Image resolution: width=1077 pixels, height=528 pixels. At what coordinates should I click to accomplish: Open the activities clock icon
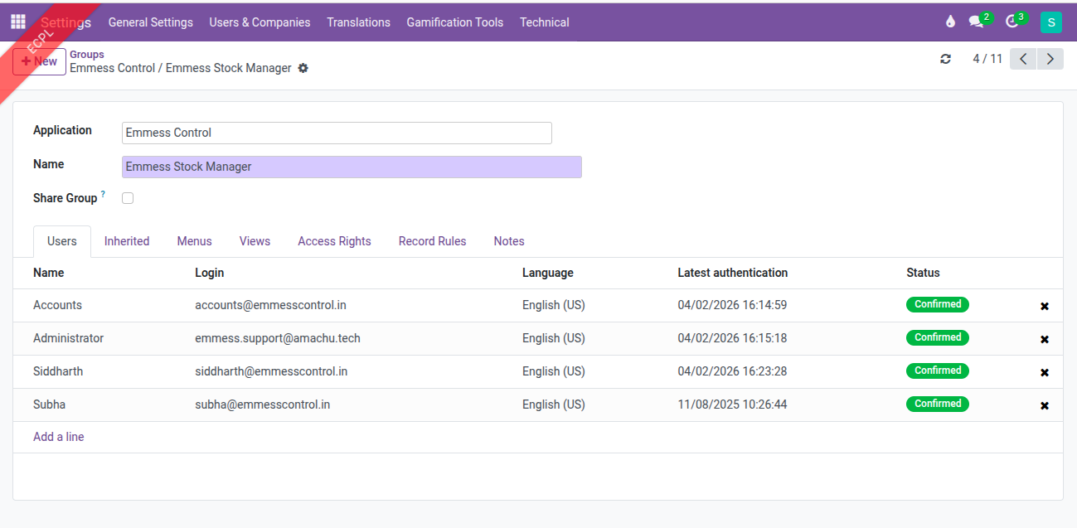1012,22
